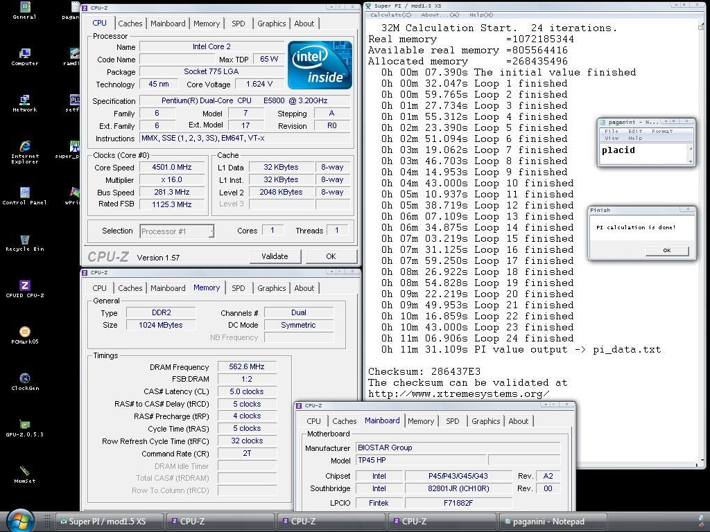
Task: Open Graphics tab in top CPU-Z window
Action: coord(271,24)
